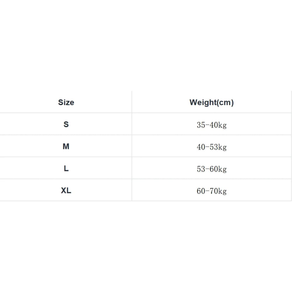Click the row border between L and XL

pos(66,179)
